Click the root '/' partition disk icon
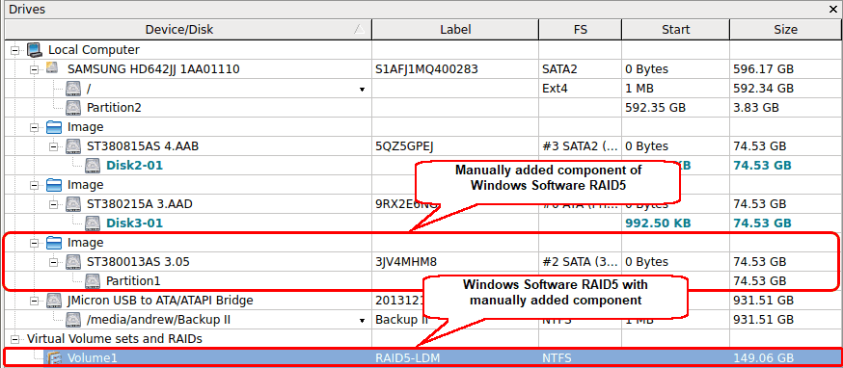 point(73,88)
